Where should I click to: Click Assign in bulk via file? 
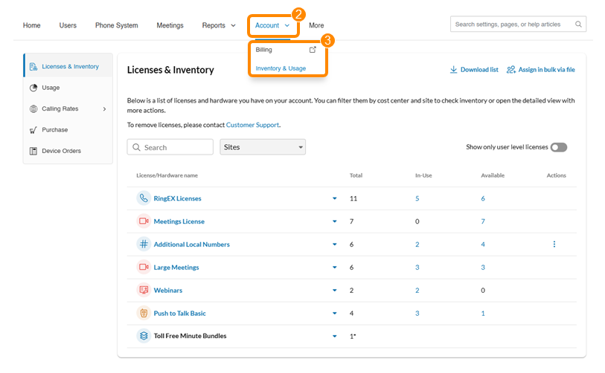pos(541,70)
